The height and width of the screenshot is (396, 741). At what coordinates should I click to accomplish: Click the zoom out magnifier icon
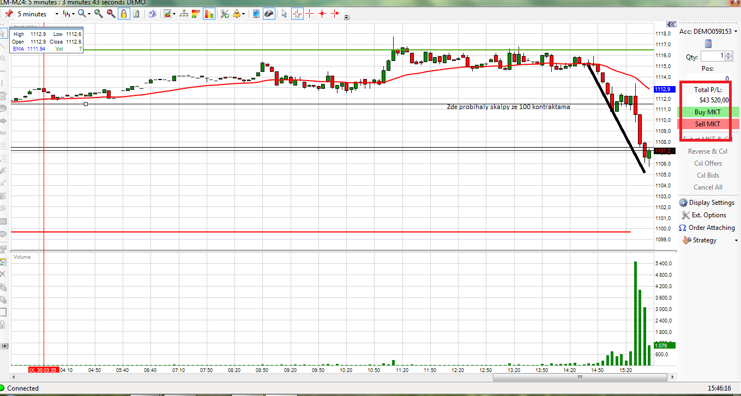[111, 14]
